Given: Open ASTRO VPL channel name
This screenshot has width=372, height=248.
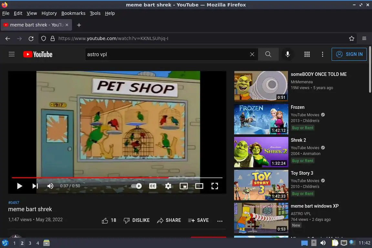Looking at the screenshot, I should (x=301, y=213).
